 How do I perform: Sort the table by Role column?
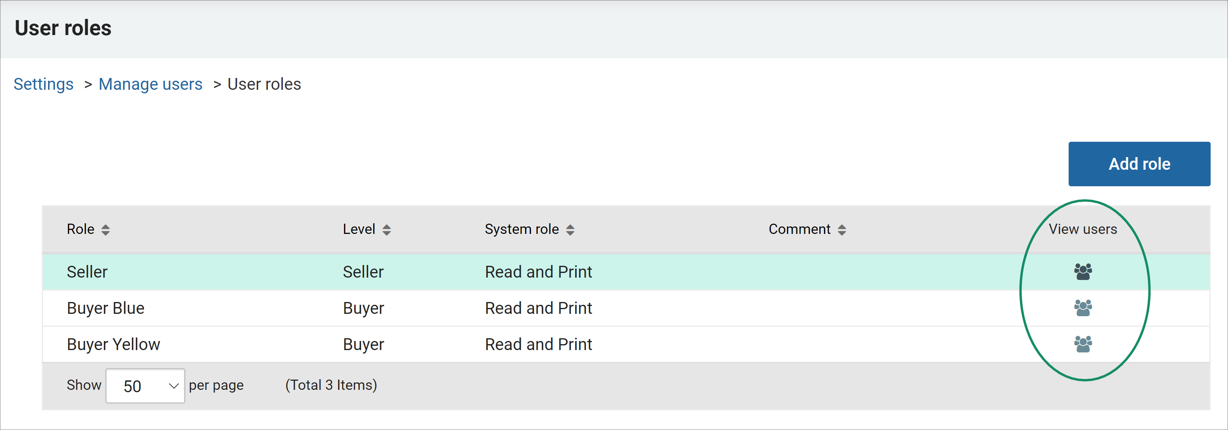click(x=105, y=230)
